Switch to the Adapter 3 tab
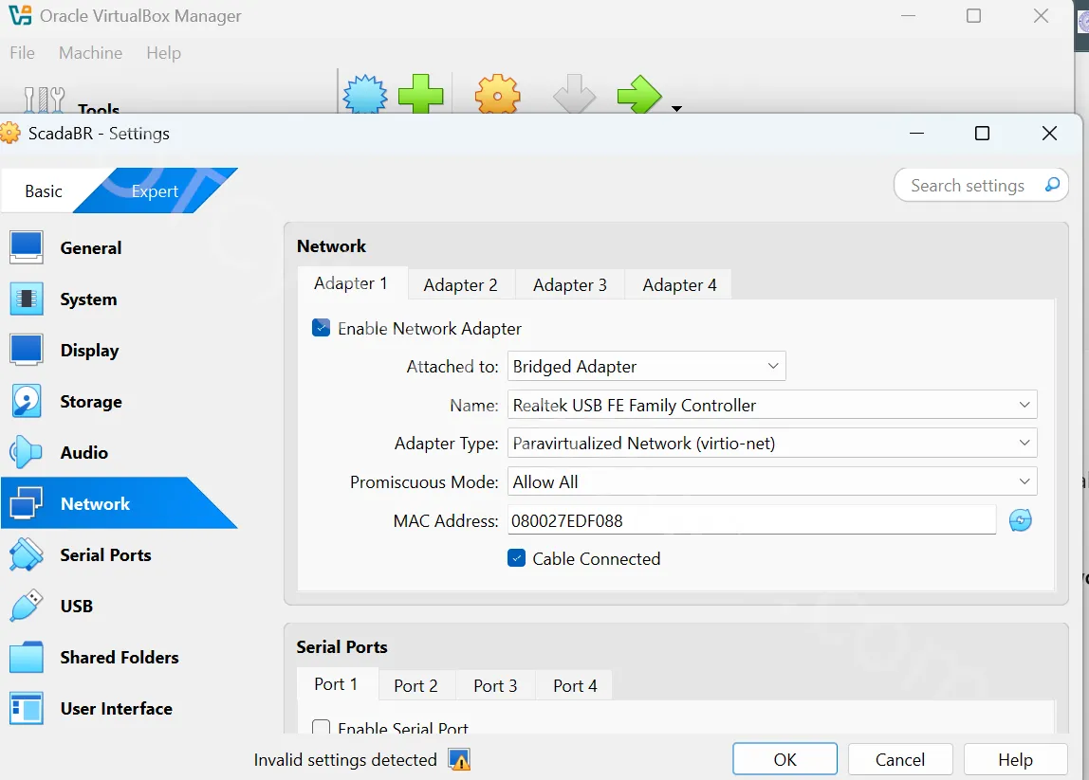Screen dimensions: 1089x780 [569, 284]
